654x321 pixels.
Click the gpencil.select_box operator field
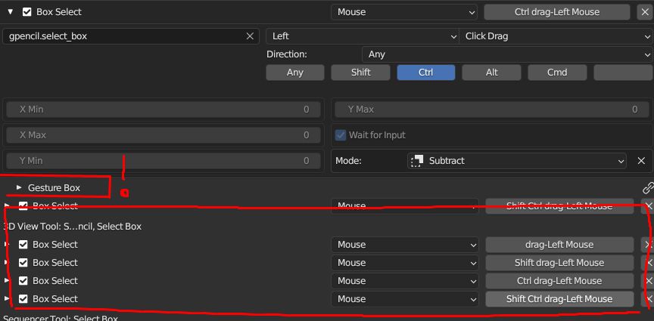tap(130, 36)
